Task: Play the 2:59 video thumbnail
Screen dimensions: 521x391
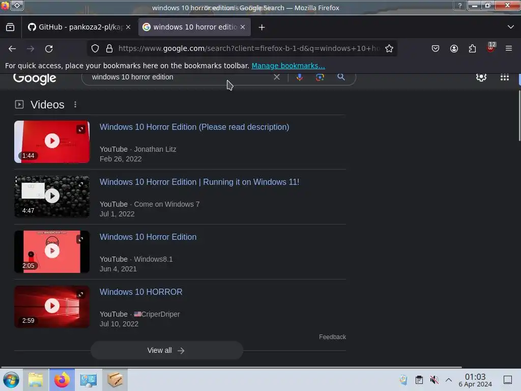Action: 52,306
